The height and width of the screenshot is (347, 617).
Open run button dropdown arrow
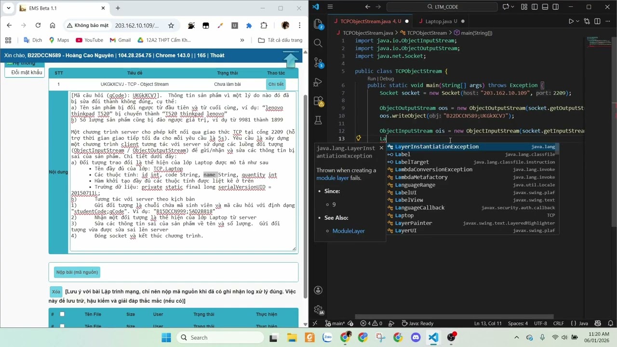pyautogui.click(x=578, y=21)
